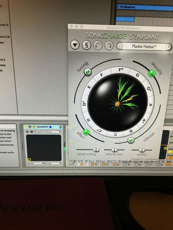Go to next patch with right arrow

pyautogui.click(x=169, y=47)
